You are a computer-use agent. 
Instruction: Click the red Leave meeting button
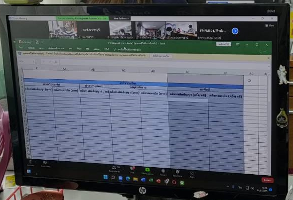pos(267,180)
